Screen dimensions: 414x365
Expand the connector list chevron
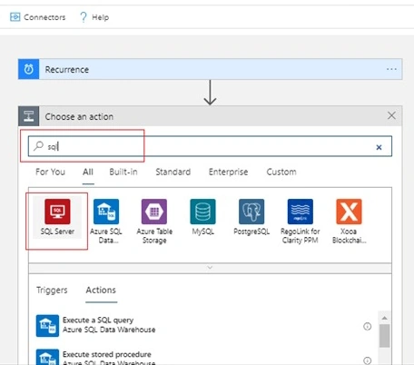(210, 268)
